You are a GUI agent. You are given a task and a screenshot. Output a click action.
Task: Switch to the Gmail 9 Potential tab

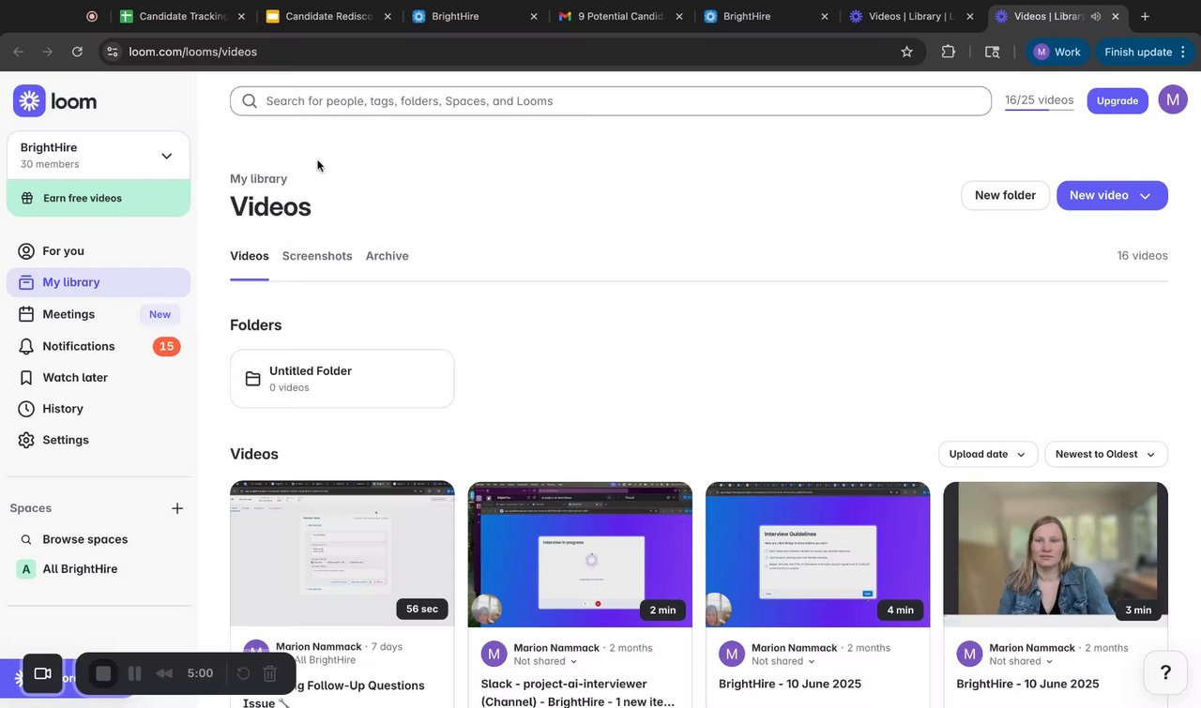pos(620,16)
